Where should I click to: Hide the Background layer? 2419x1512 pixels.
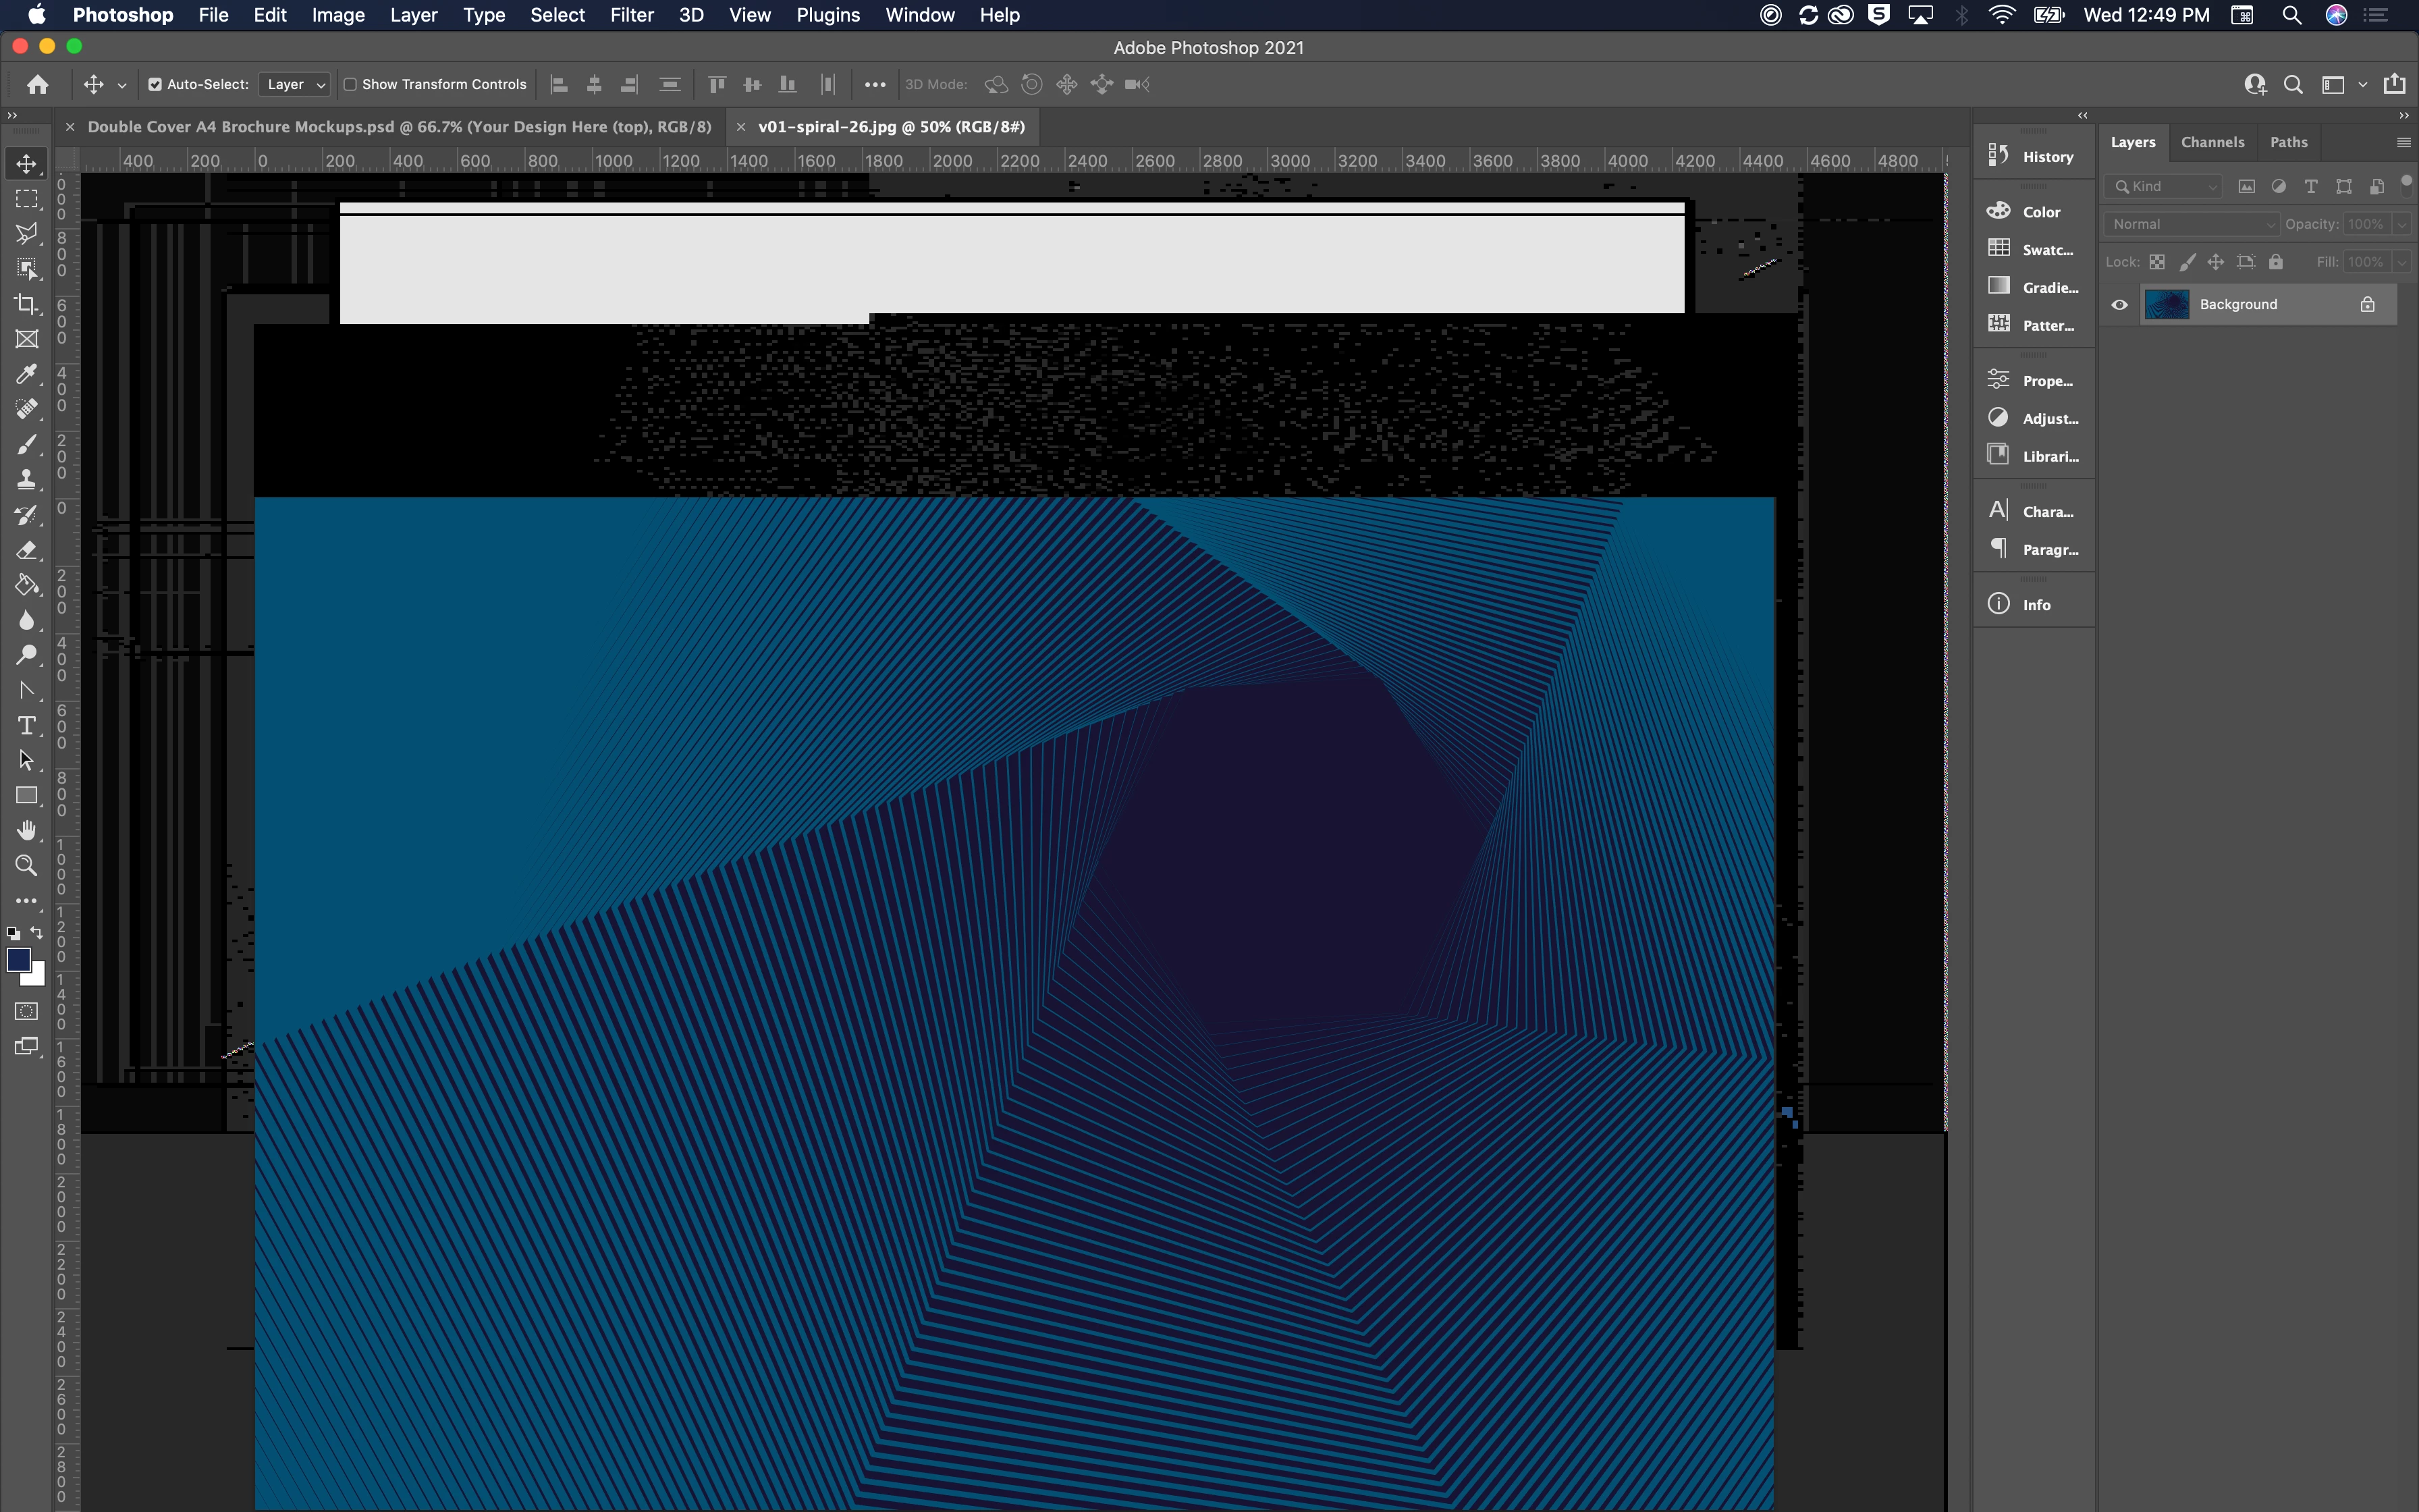pos(2119,305)
